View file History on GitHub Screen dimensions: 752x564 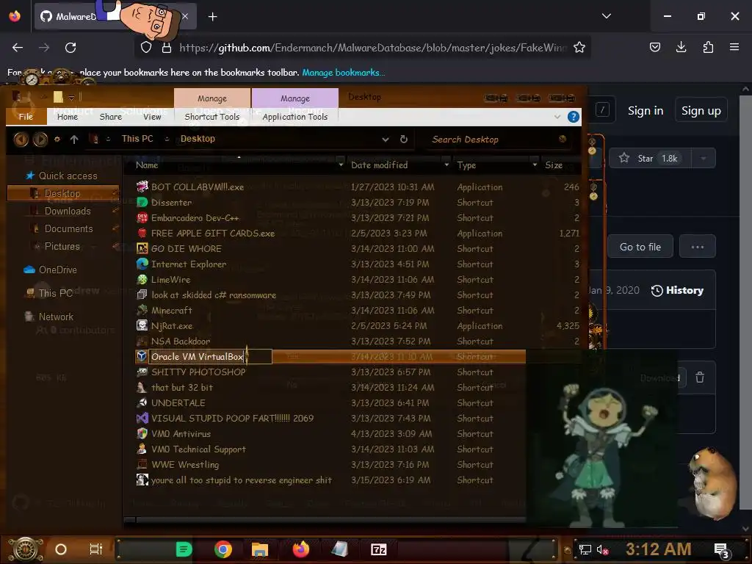tap(677, 290)
